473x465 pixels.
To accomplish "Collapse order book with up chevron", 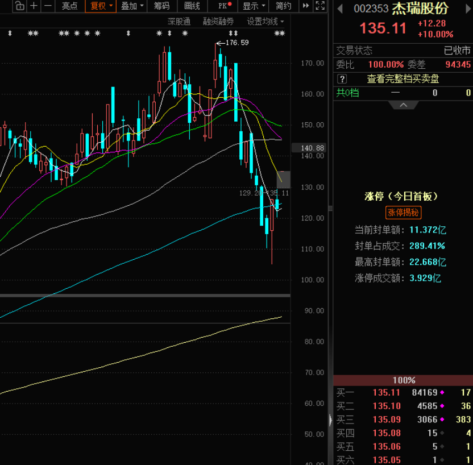I will [403, 105].
